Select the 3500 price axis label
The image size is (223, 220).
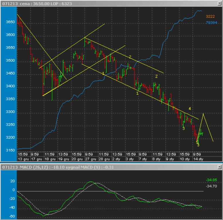[x=10, y=61]
